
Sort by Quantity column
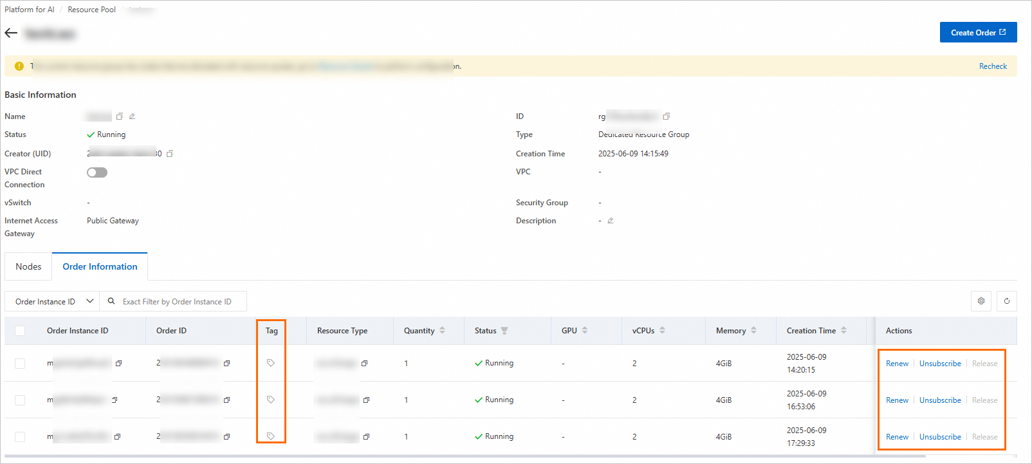[442, 331]
